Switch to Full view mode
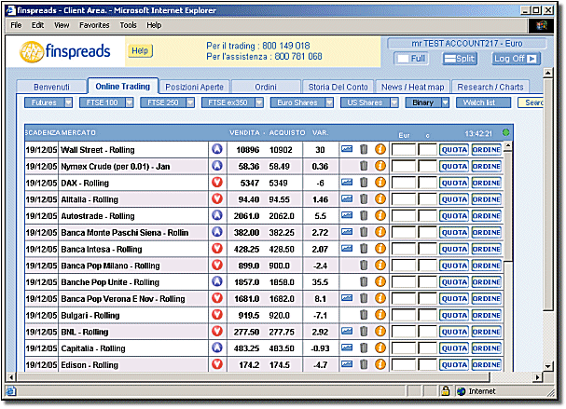The image size is (566, 409). tap(411, 59)
